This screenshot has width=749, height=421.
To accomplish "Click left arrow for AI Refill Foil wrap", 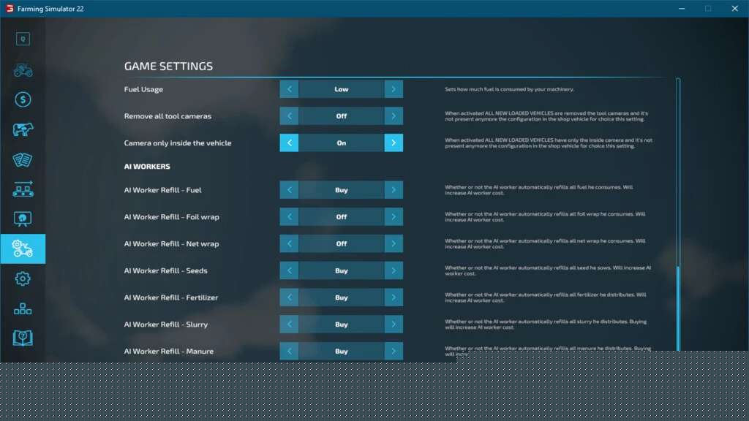I will 289,216.
